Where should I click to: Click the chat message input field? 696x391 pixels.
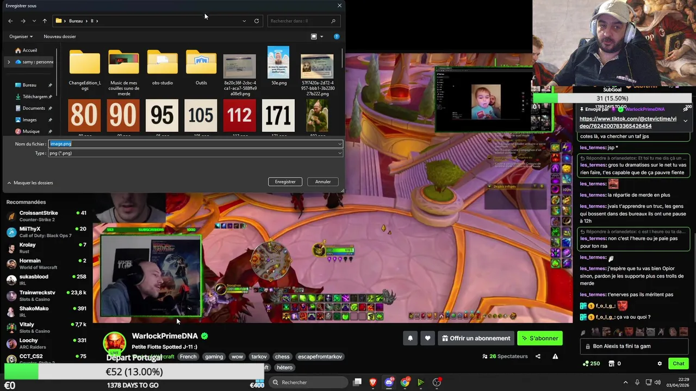tap(635, 346)
